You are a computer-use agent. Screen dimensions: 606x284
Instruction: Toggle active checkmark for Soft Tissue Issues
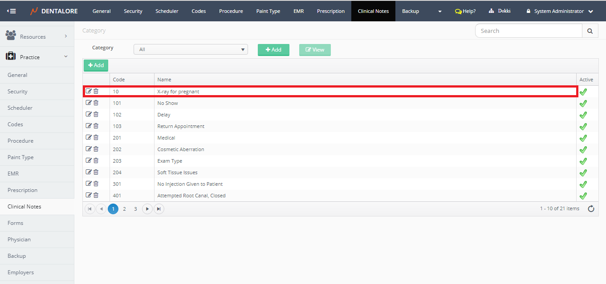(x=583, y=173)
